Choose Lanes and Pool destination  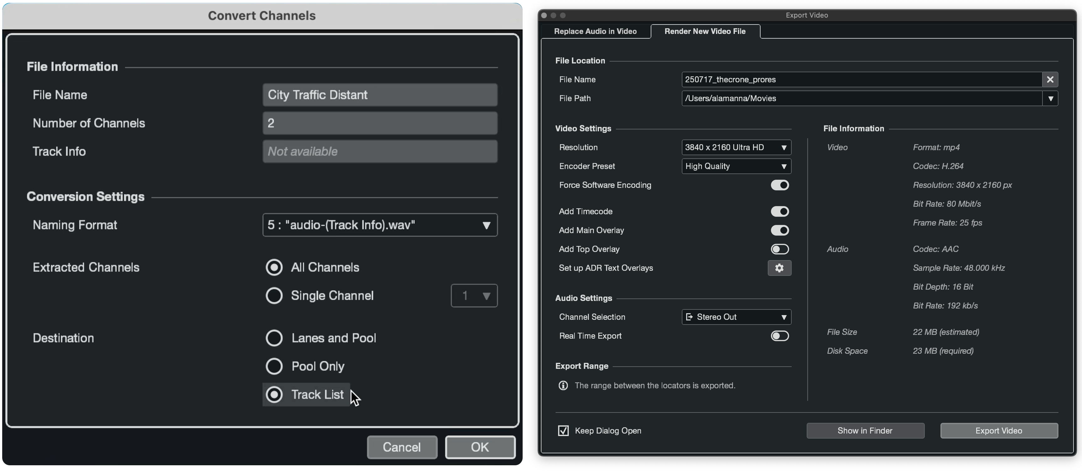pos(274,338)
